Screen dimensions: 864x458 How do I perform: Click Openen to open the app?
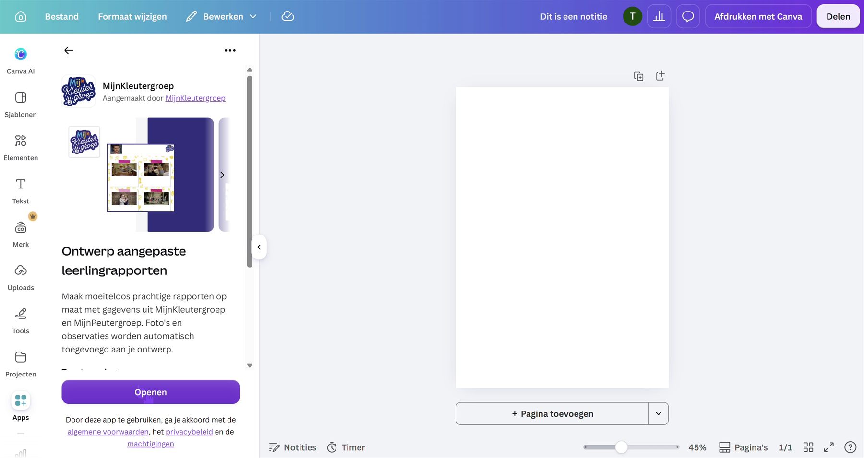click(151, 392)
